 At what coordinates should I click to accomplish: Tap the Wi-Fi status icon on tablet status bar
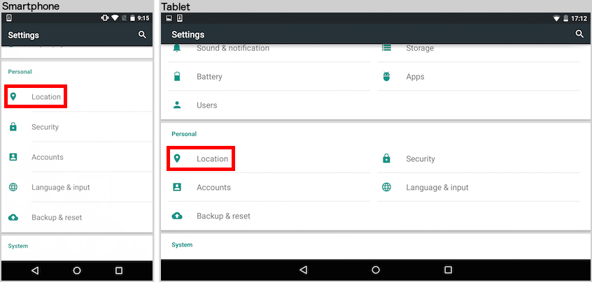click(x=556, y=18)
